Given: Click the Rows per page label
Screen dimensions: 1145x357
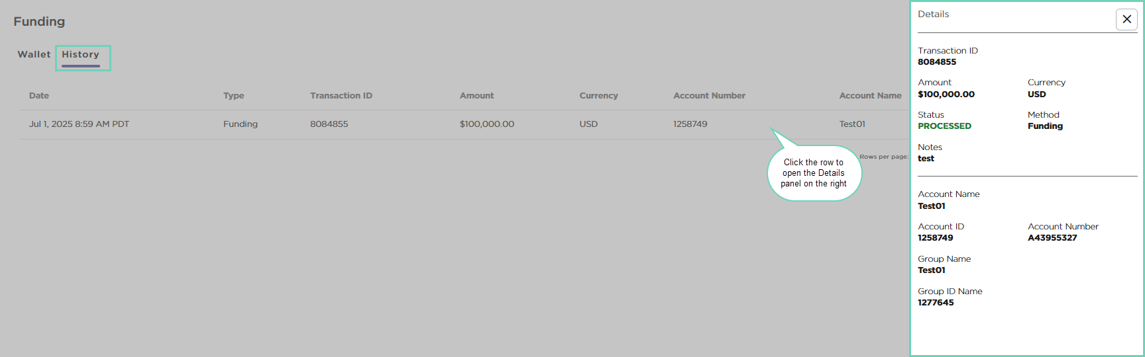Looking at the screenshot, I should pyautogui.click(x=884, y=157).
